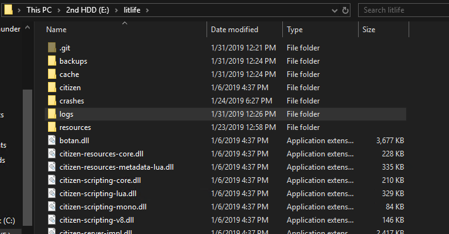The image size is (449, 234).
Task: Select the backups folder icon
Action: (x=52, y=61)
